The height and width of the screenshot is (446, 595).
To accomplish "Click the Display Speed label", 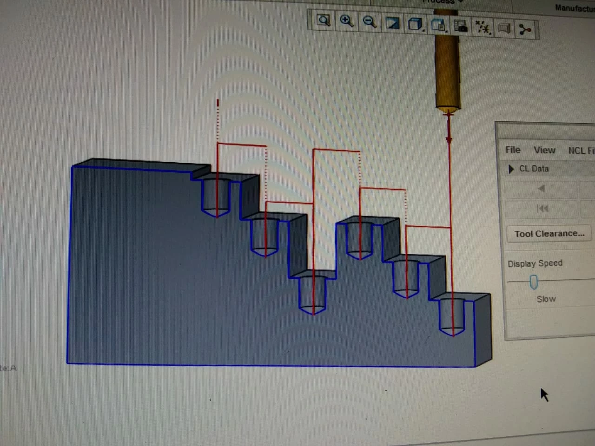I will (x=535, y=263).
